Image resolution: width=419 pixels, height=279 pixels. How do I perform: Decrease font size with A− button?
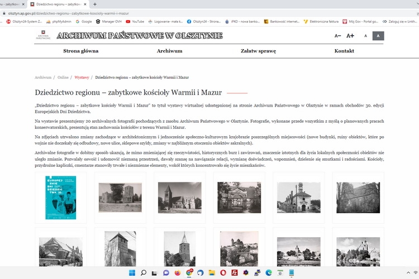(x=337, y=36)
